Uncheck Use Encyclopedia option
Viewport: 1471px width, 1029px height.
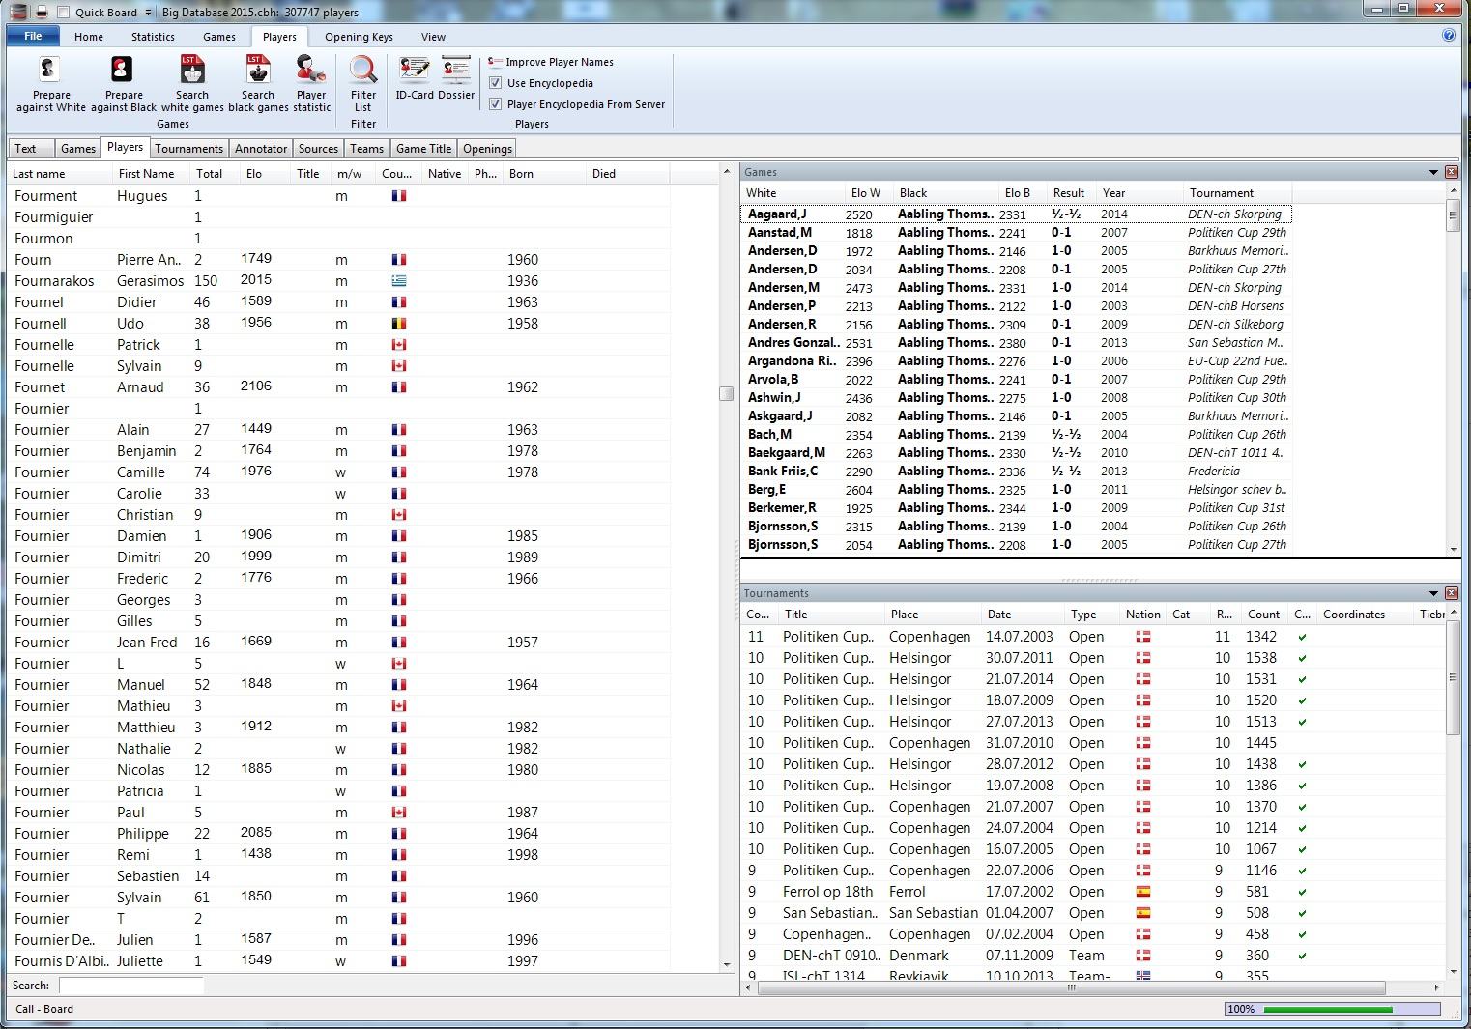tap(496, 83)
